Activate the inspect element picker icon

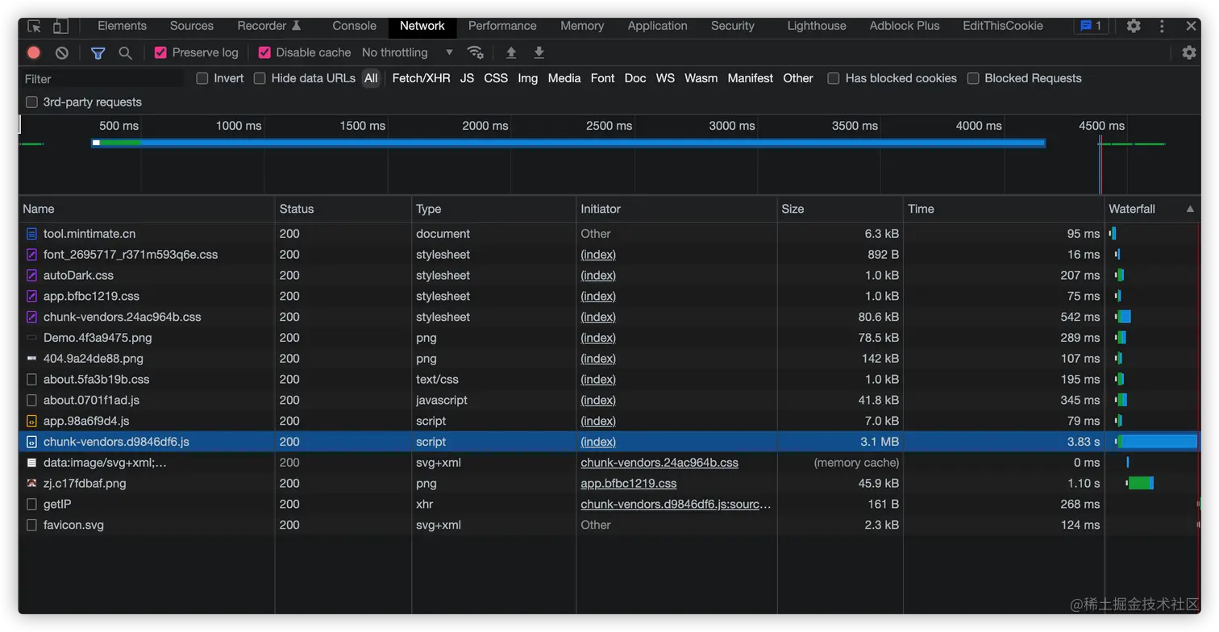34,26
